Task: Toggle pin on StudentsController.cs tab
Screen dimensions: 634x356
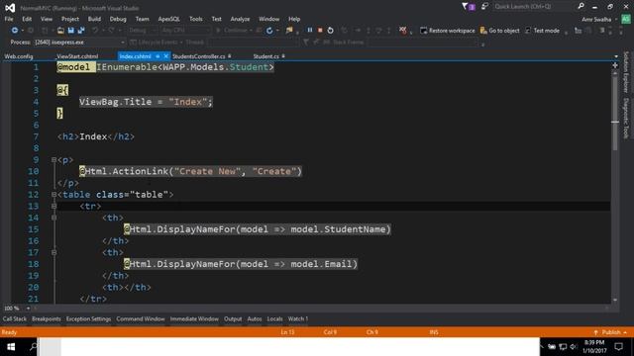Action: click(230, 56)
